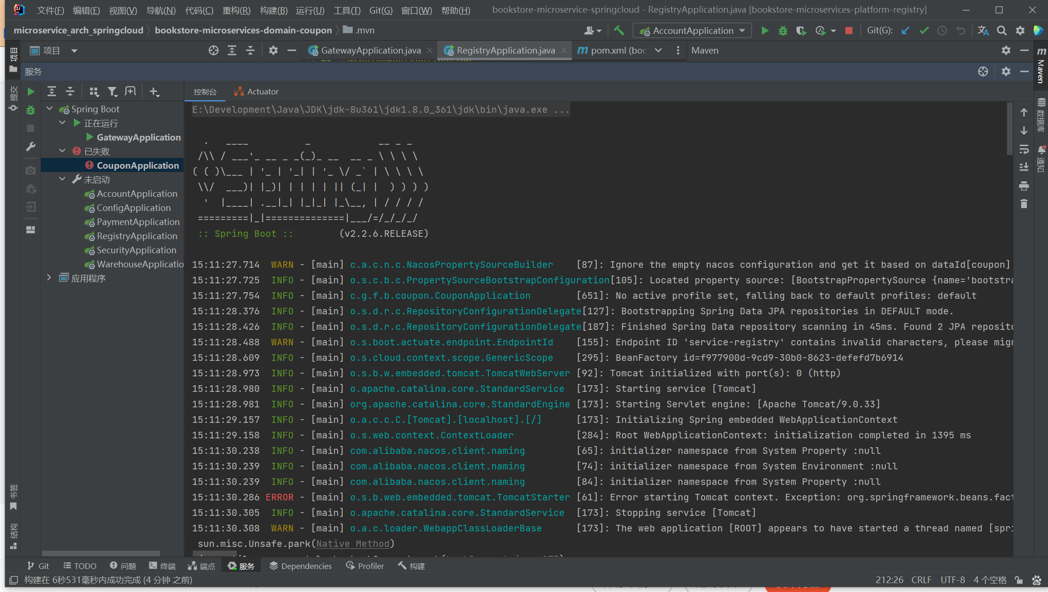The image size is (1048, 592).
Task: Select RegistryApplication in services tree
Action: pos(136,236)
